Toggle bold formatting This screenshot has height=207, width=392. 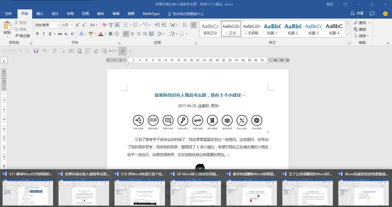click(x=37, y=34)
